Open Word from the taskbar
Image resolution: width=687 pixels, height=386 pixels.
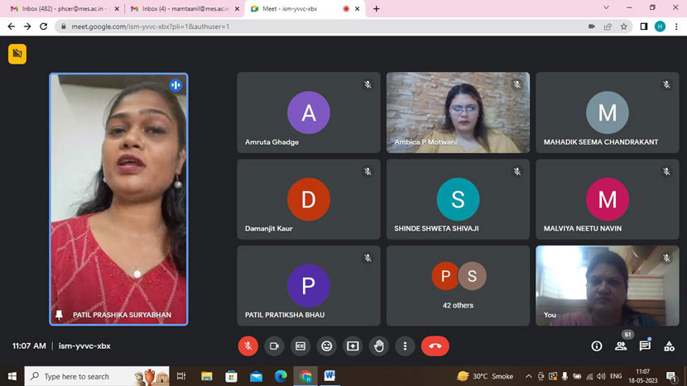click(330, 376)
